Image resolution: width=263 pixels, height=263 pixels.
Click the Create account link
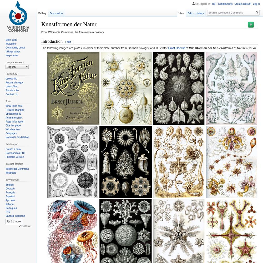(242, 4)
